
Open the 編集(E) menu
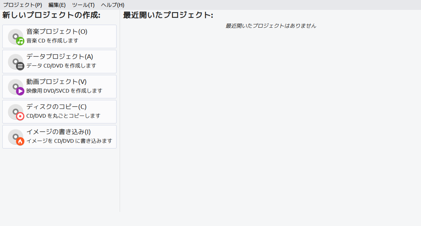click(57, 5)
